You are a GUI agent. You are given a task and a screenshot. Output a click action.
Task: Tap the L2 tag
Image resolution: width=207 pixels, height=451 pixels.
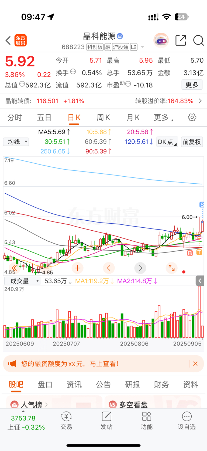[x=134, y=47]
